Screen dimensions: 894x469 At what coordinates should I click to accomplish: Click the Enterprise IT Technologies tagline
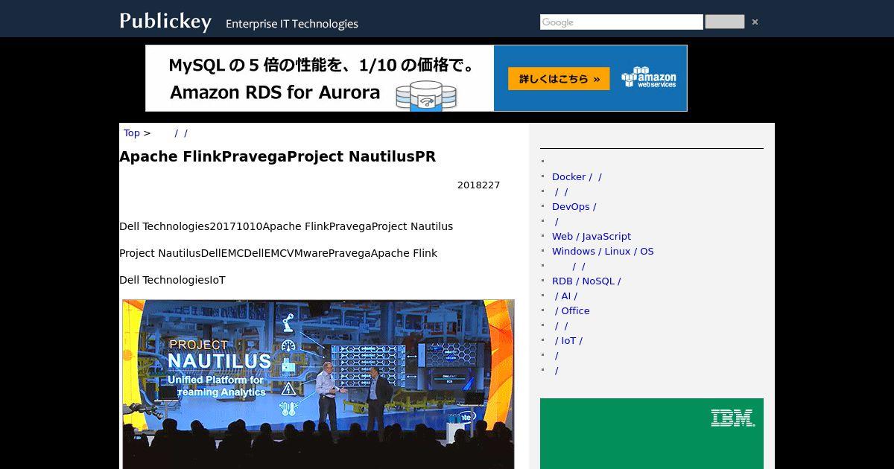pos(292,24)
